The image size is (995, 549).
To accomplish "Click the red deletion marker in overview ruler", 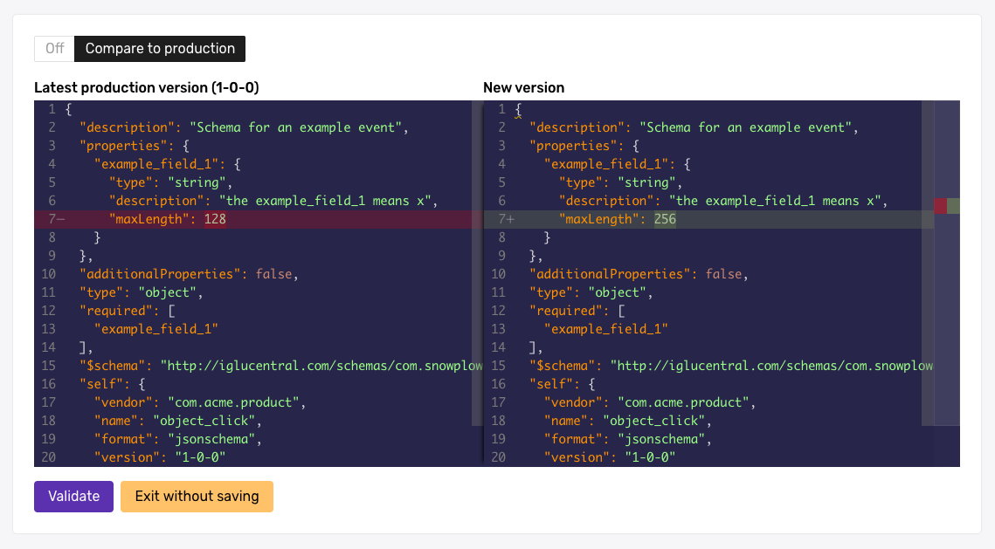I will coord(940,206).
